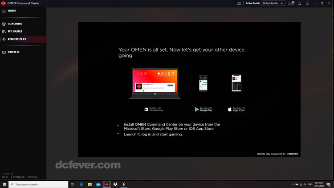Image resolution: width=334 pixels, height=188 pixels.
Task: Click the network icon in tray
Action: click(x=301, y=184)
